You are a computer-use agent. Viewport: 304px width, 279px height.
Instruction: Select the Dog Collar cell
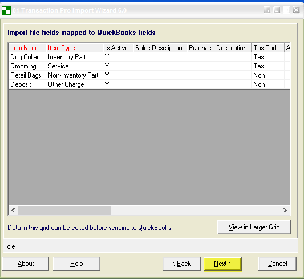[27, 57]
